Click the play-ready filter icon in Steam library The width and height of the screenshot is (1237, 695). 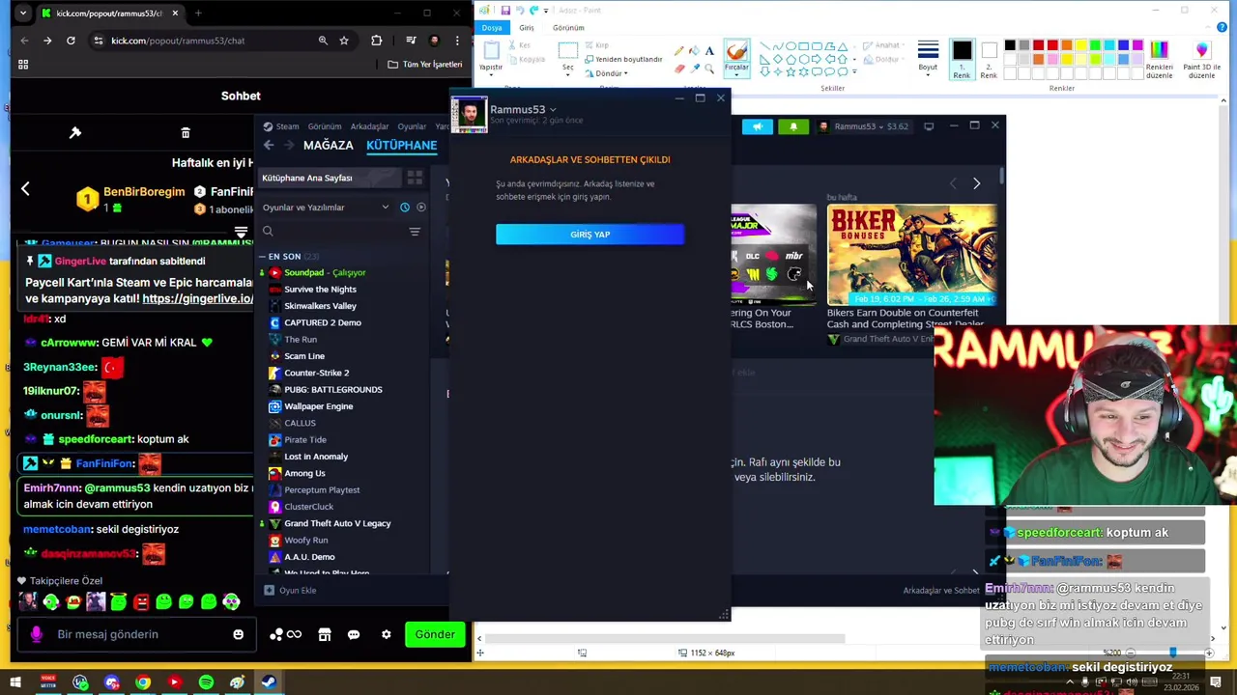(420, 208)
